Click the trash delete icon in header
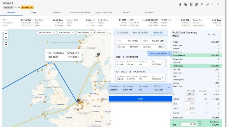 click(x=180, y=5)
